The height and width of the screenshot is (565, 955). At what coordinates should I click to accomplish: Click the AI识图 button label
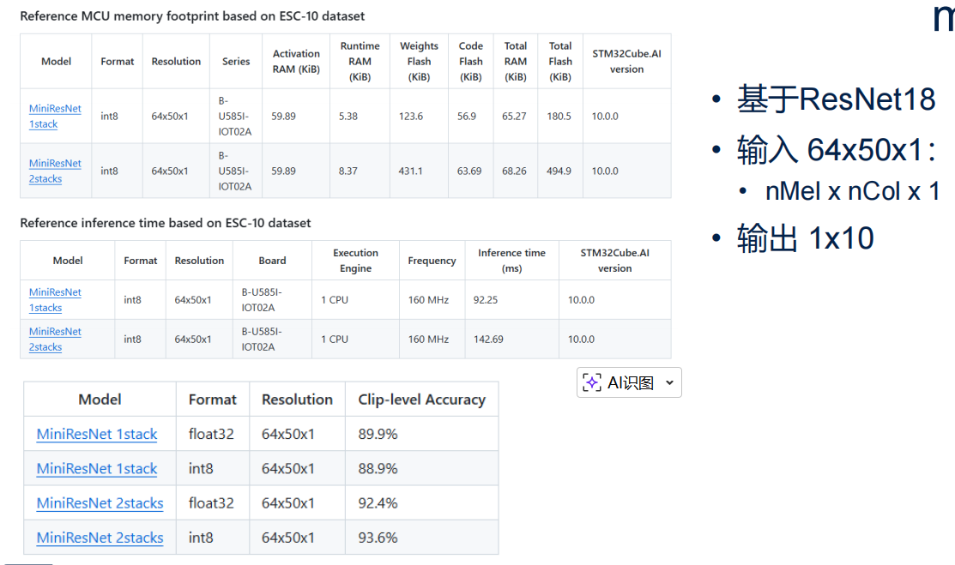point(631,383)
